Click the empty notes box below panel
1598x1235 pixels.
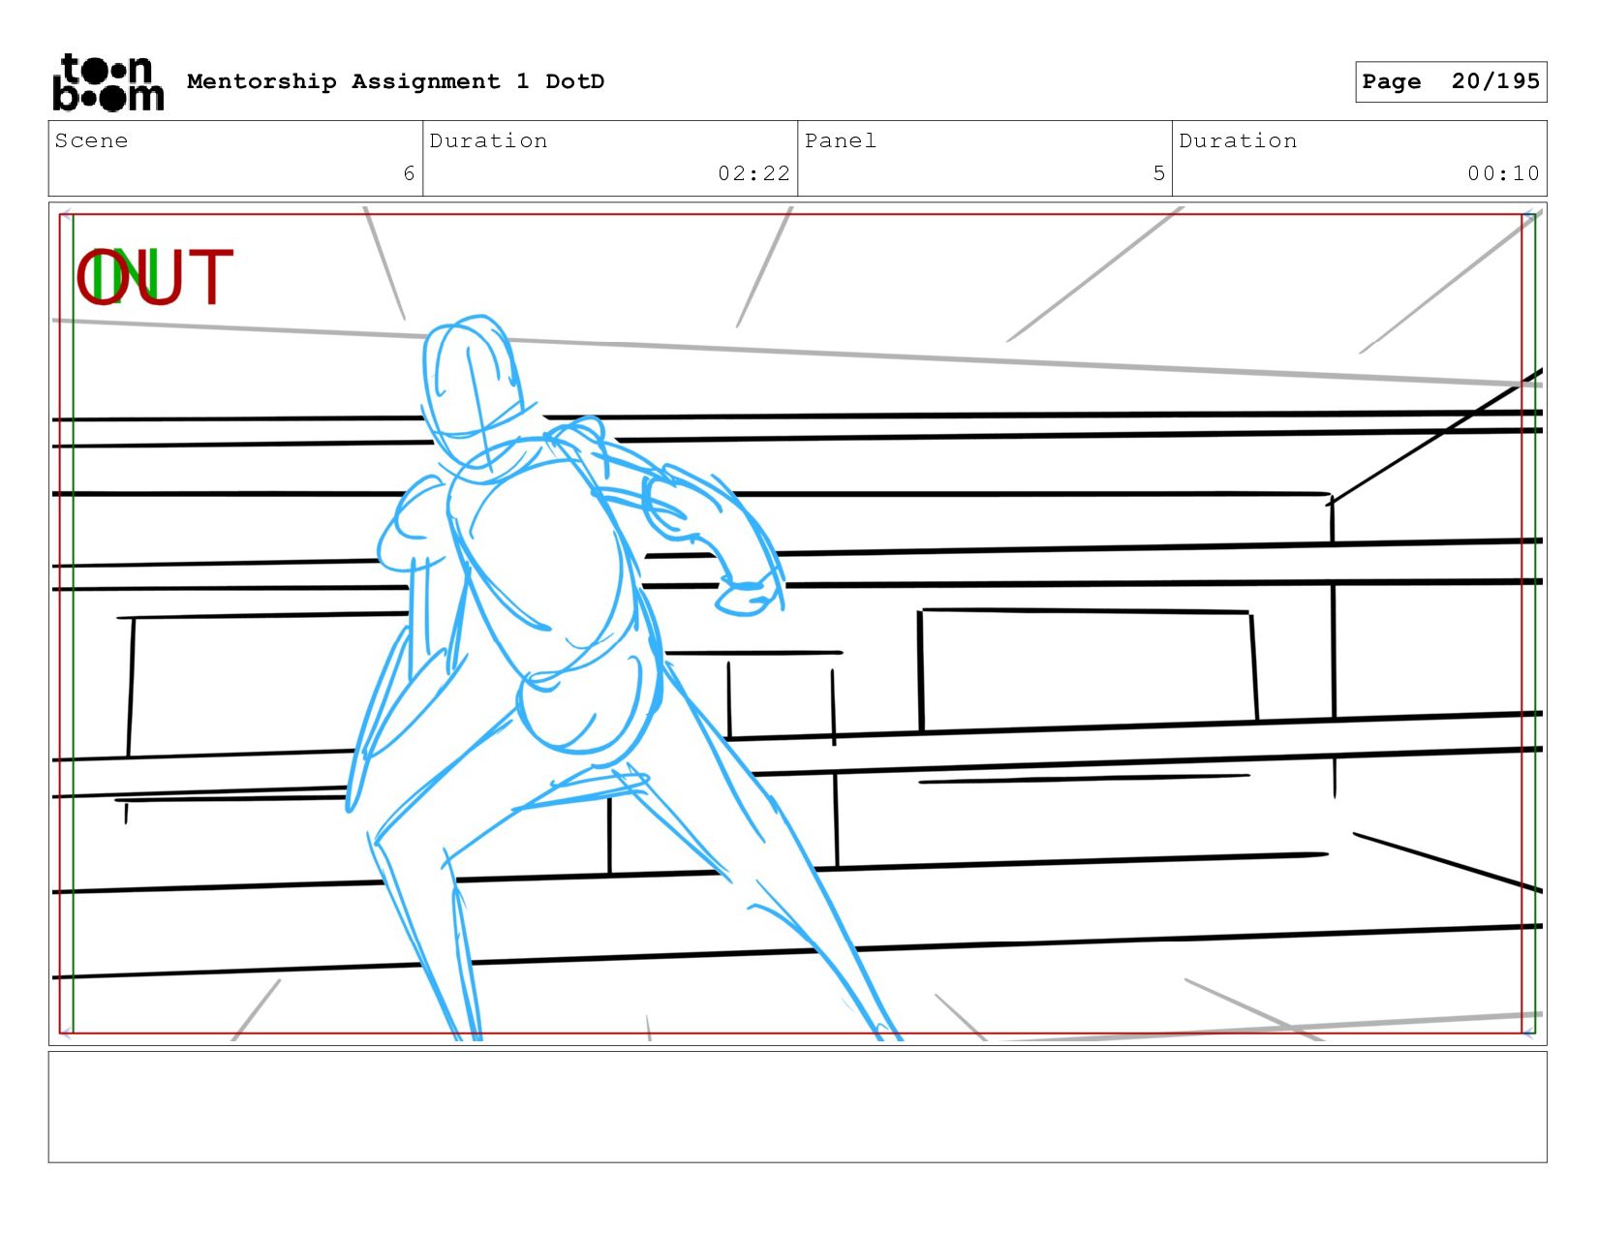point(797,1106)
